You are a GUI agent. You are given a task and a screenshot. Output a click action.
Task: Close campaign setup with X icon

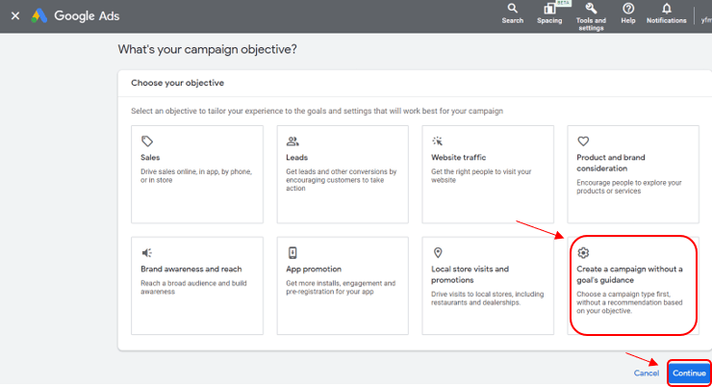pyautogui.click(x=14, y=16)
